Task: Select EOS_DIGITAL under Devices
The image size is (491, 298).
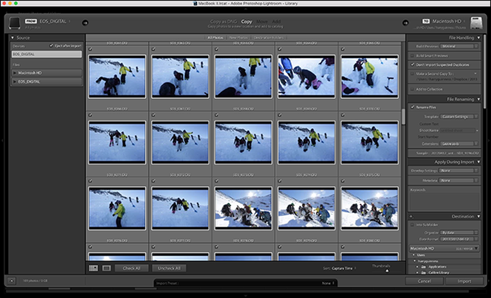Action: pos(47,54)
